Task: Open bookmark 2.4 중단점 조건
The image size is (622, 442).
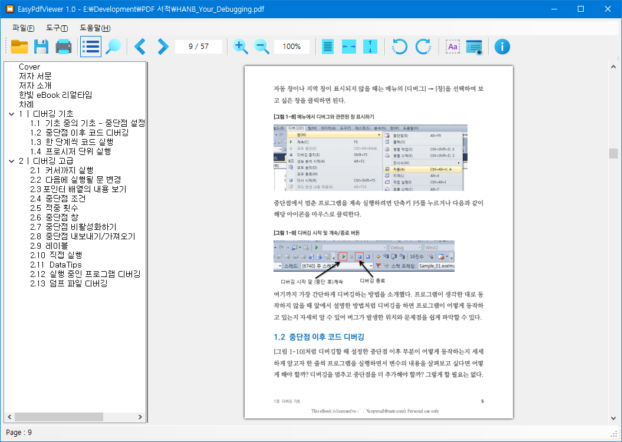Action: click(58, 199)
